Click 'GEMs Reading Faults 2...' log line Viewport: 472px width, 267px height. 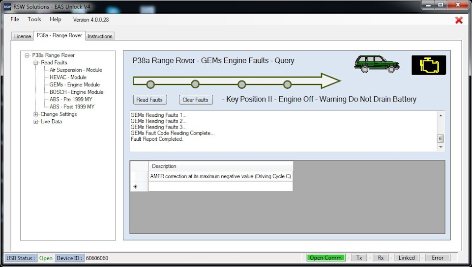pyautogui.click(x=159, y=121)
